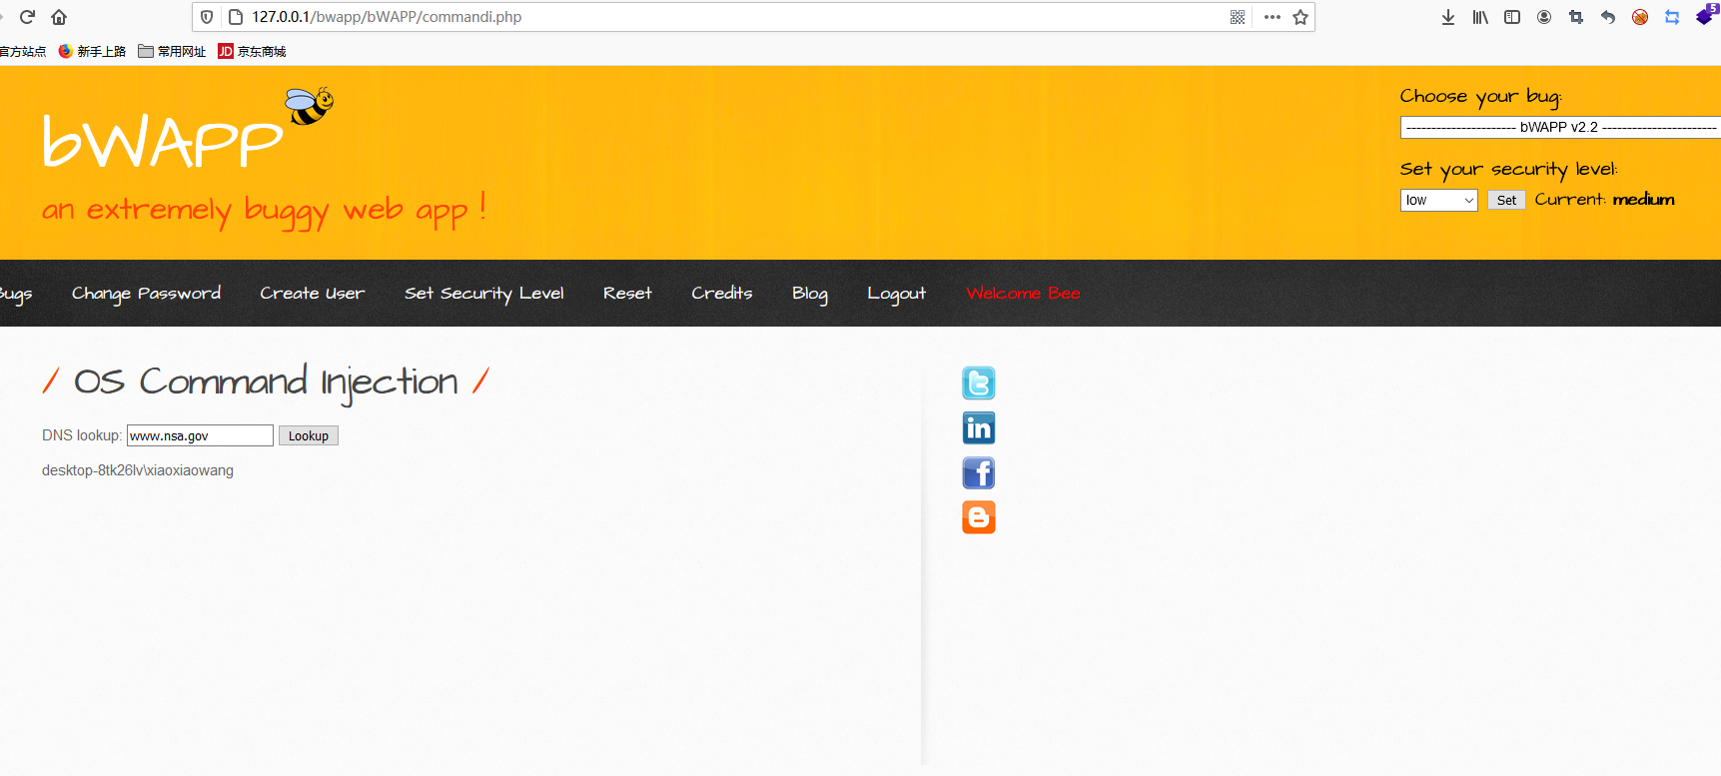Open the LinkedIn icon link
1721x776 pixels.
pos(979,428)
